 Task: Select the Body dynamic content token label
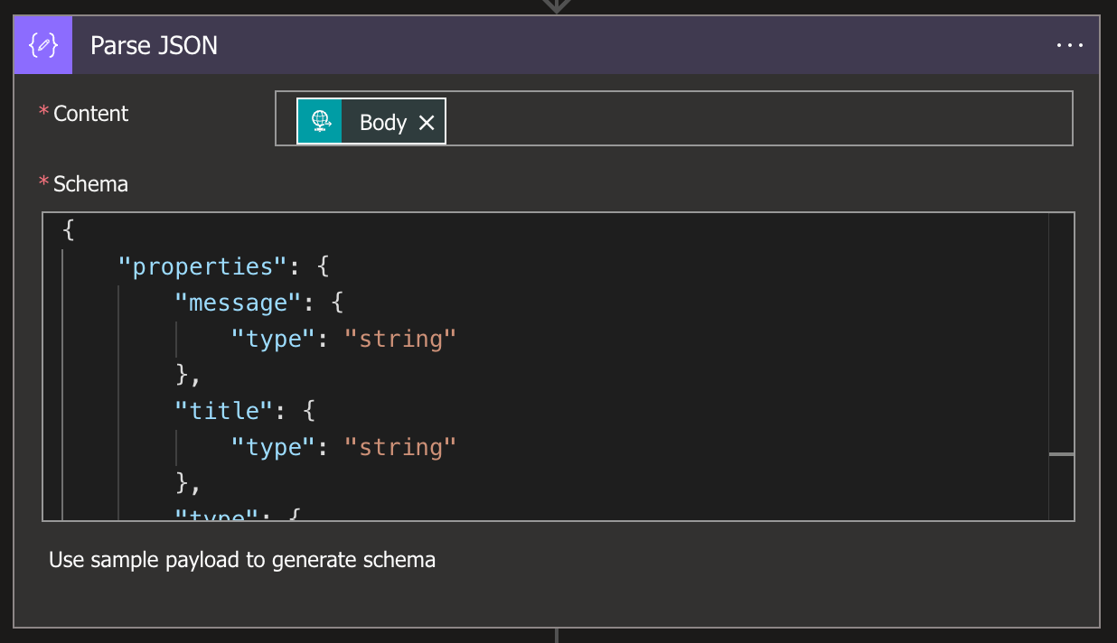click(383, 123)
